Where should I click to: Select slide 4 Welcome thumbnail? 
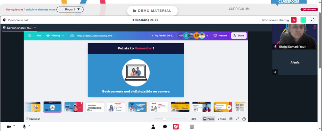(95, 107)
